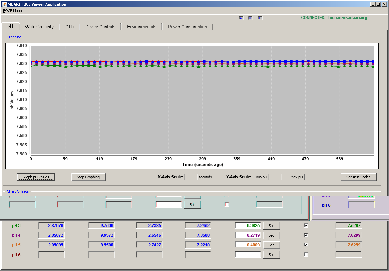Screen dimensions: 389x271
Task: Enable the pH 6 chart checkbox
Action: 306,254
